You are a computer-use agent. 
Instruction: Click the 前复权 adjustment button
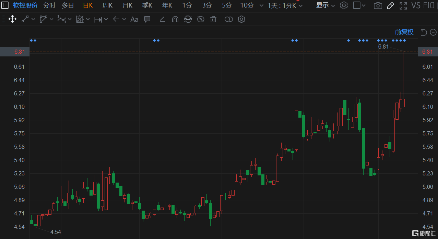(404, 32)
